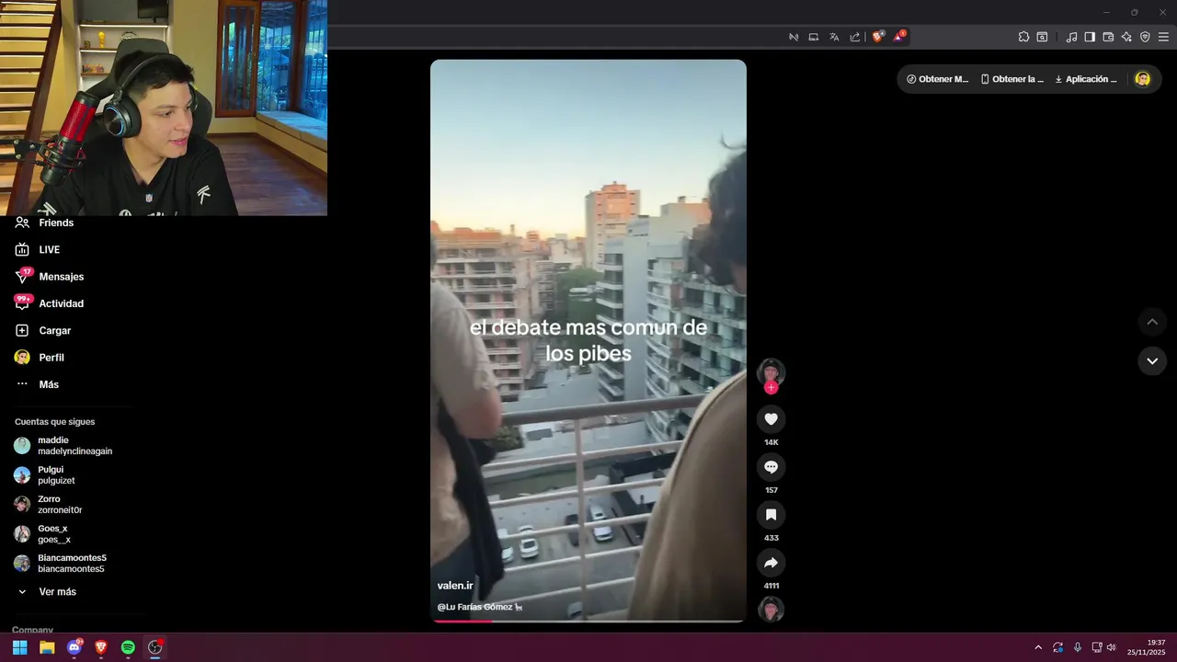Click the Company footer heading
Image resolution: width=1177 pixels, height=662 pixels.
(x=32, y=630)
